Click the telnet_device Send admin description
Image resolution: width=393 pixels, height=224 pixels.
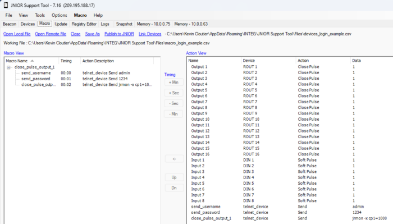(106, 73)
